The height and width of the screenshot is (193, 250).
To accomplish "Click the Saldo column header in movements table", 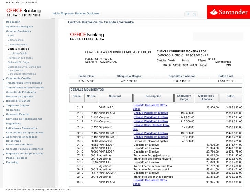I will click(230, 96).
